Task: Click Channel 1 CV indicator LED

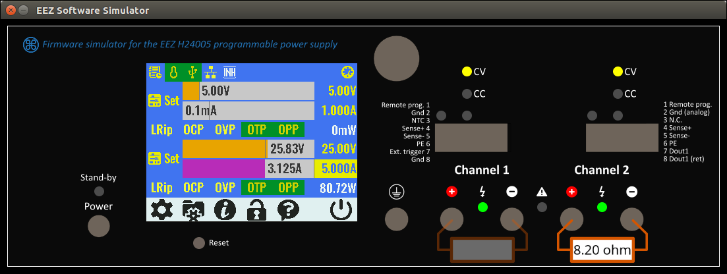Action: pos(467,71)
